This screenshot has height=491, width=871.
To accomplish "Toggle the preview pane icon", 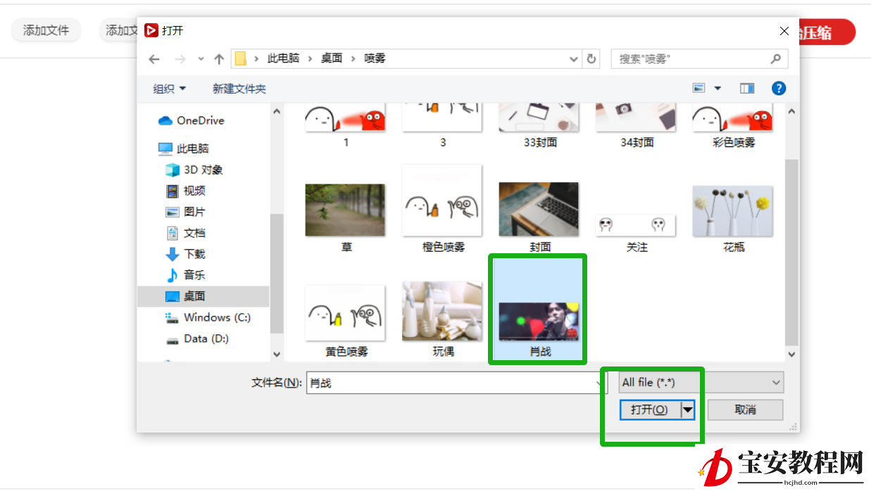I will tap(747, 89).
